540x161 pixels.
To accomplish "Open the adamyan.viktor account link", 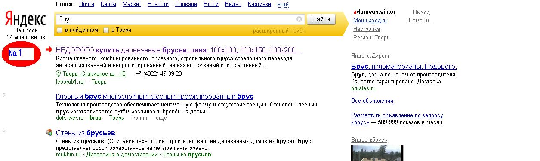I will click(x=374, y=12).
